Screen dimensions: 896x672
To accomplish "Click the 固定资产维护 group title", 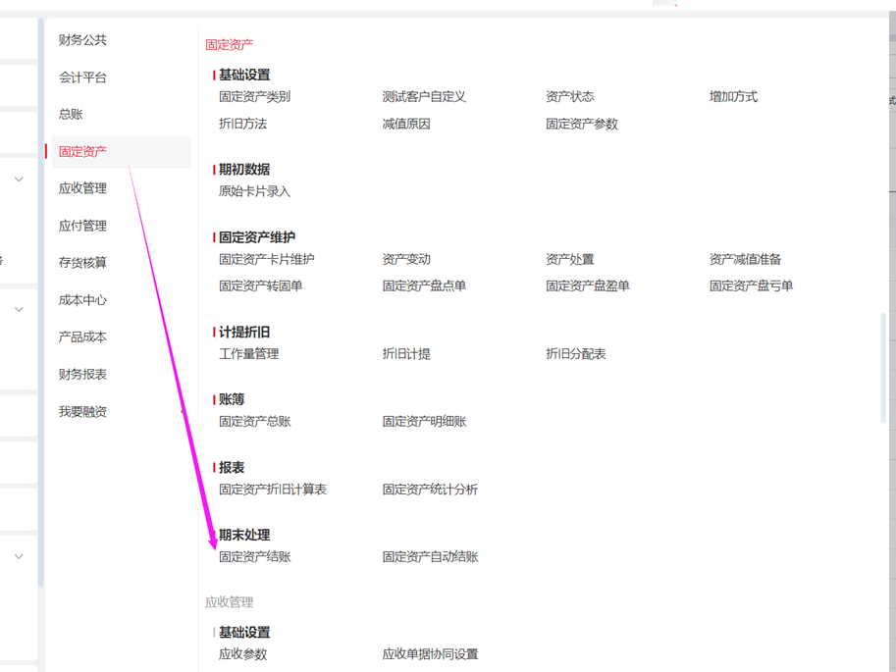I will tap(256, 237).
